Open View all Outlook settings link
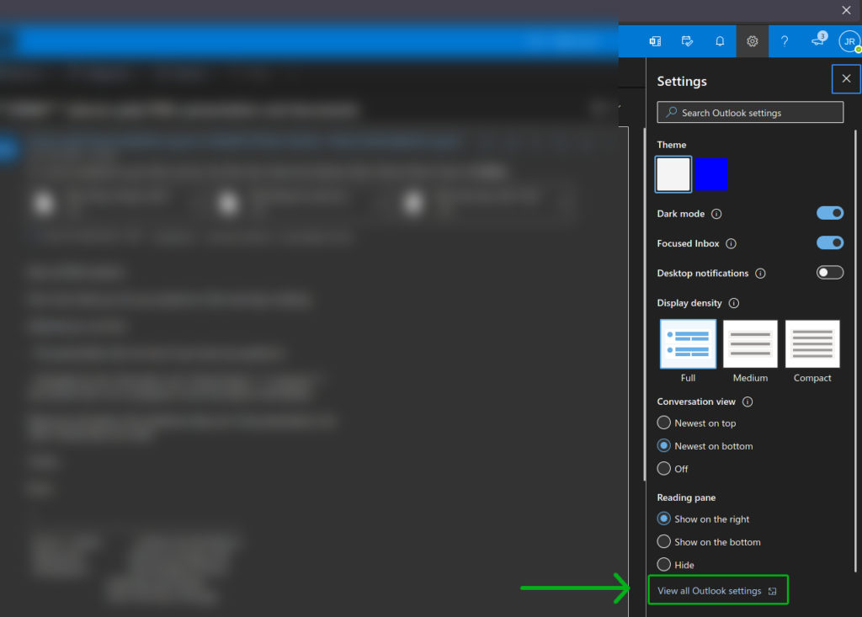 tap(717, 591)
